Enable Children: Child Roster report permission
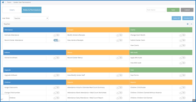This screenshot has width=196, height=102. 182,88
